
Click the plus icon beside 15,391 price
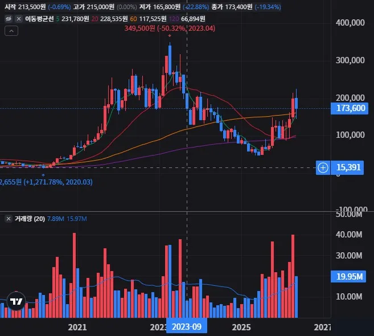323,168
